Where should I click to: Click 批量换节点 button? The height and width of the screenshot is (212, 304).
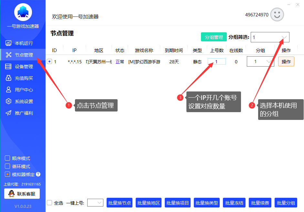pyautogui.click(x=120, y=203)
